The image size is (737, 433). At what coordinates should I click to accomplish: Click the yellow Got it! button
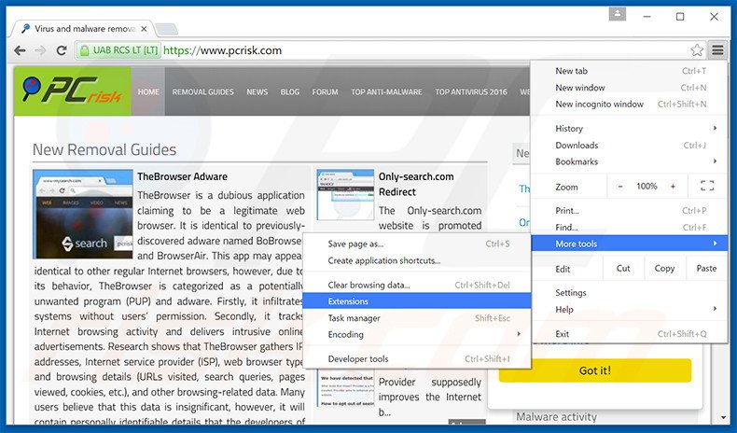[595, 370]
